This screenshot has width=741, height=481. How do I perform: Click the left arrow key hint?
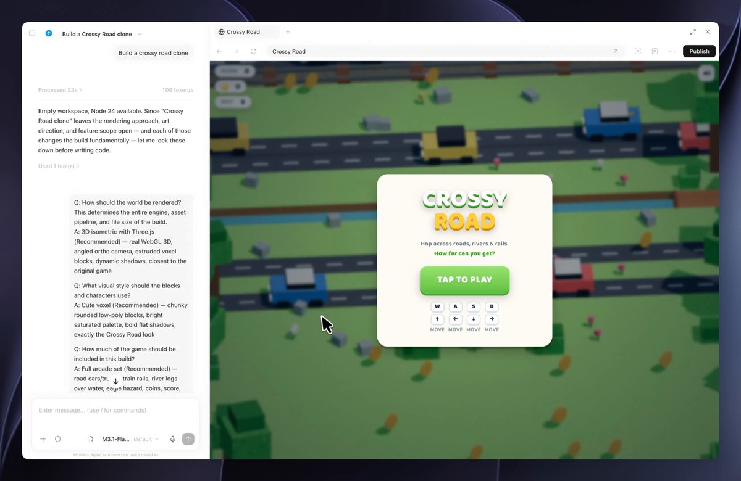click(x=455, y=319)
